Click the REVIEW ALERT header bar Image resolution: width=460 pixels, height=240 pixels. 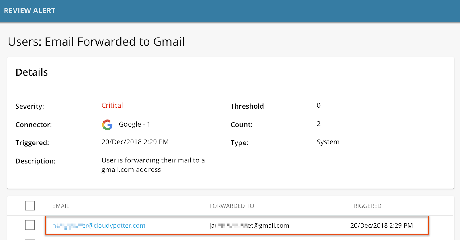click(x=30, y=11)
